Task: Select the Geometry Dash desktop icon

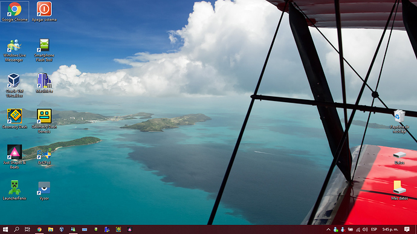Action: click(x=15, y=119)
